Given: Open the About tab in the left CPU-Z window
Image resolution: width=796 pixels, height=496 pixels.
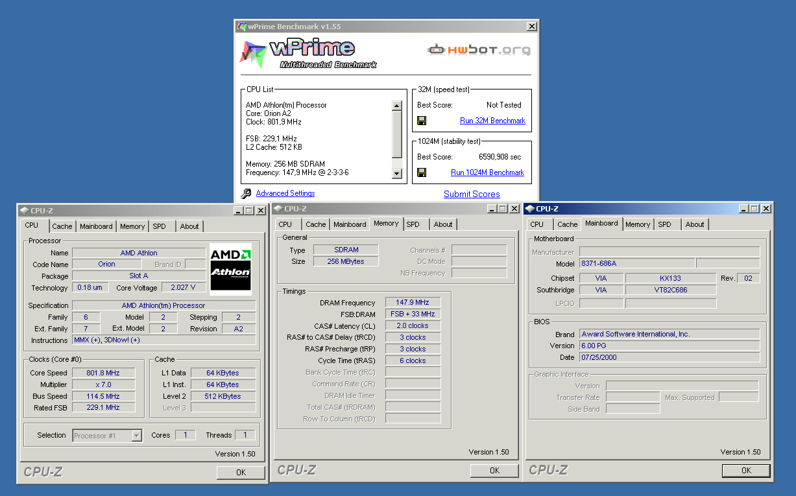Looking at the screenshot, I should tap(189, 226).
